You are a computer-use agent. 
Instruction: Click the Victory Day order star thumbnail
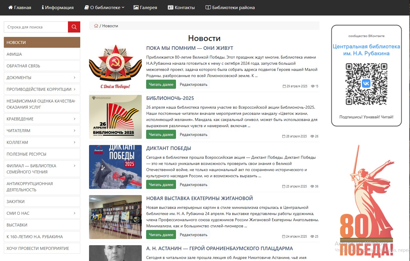[115, 67]
